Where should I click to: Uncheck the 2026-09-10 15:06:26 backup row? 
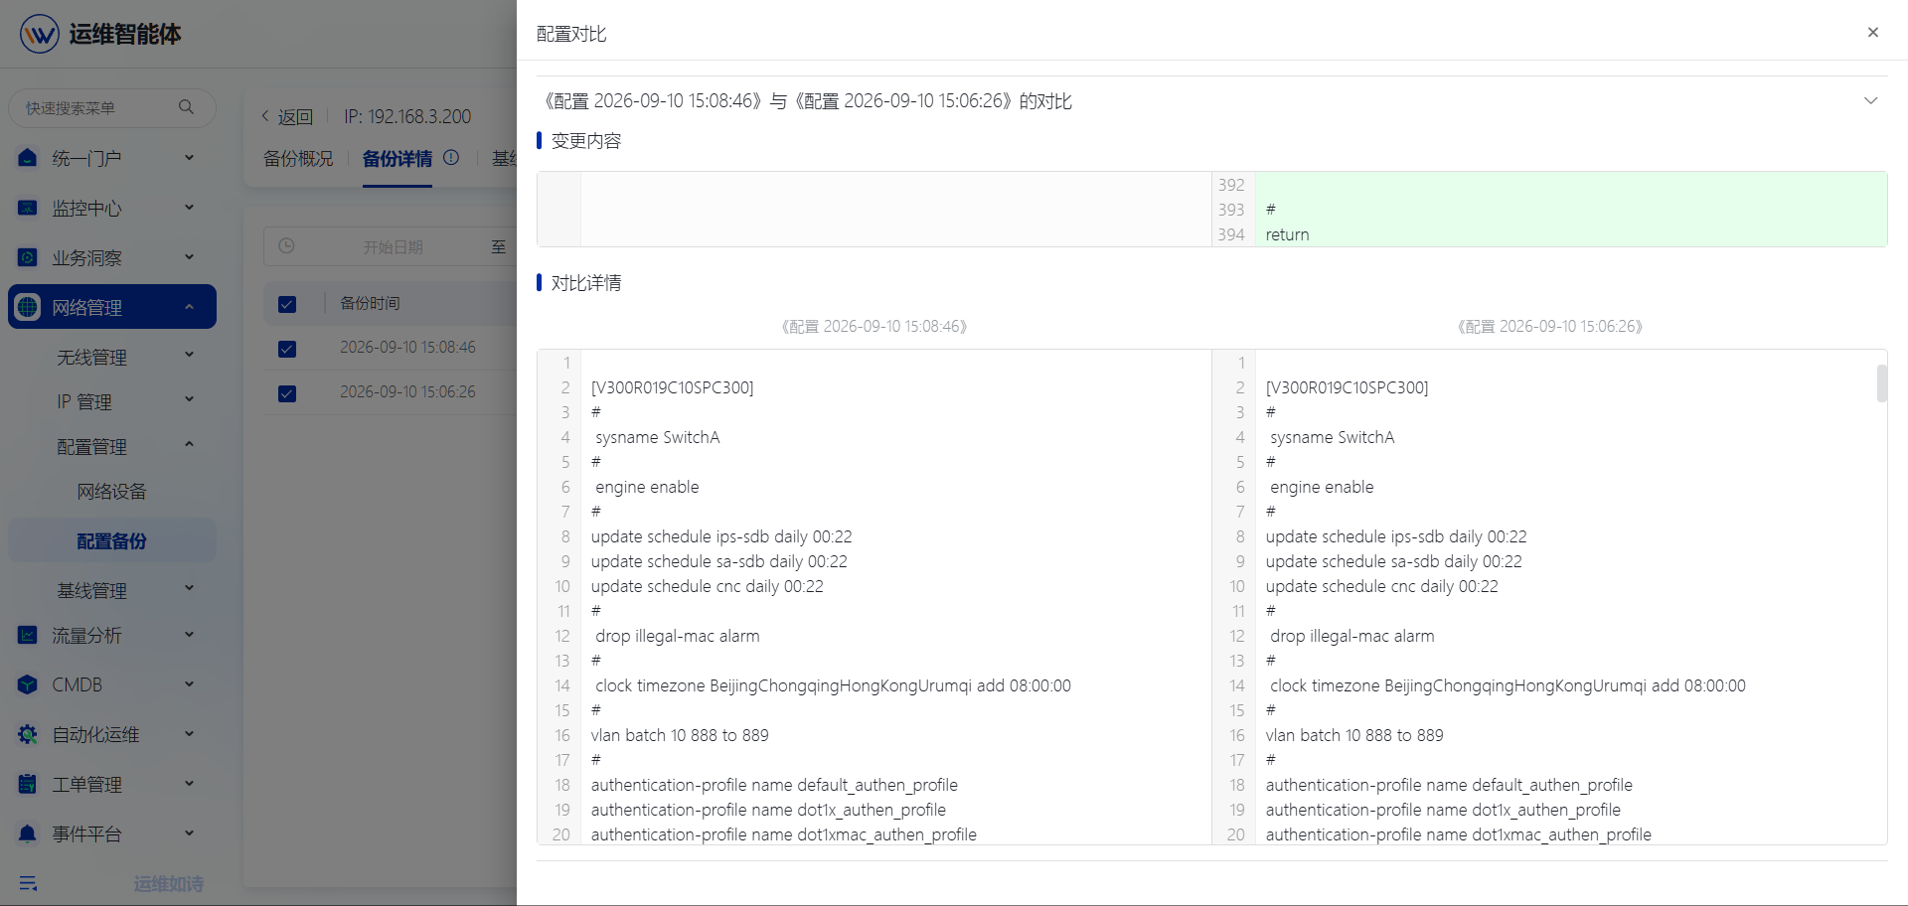pos(287,393)
